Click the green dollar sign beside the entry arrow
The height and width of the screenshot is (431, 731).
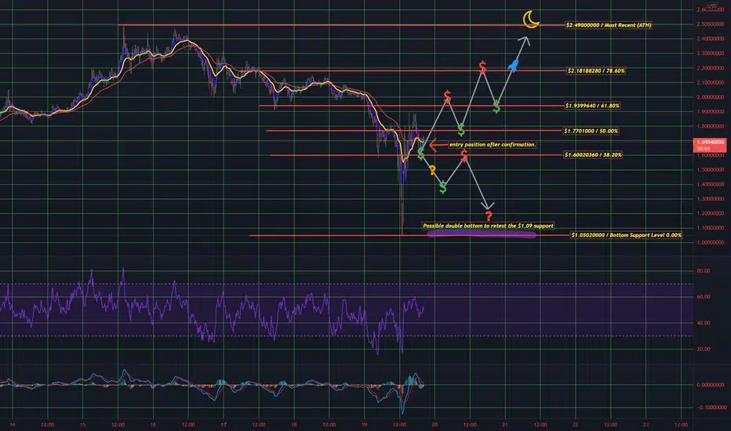tap(421, 154)
